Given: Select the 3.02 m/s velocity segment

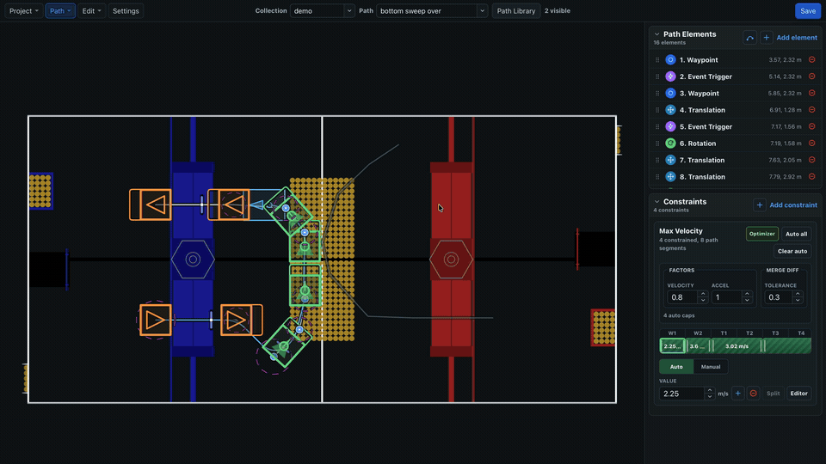Looking at the screenshot, I should click(737, 345).
